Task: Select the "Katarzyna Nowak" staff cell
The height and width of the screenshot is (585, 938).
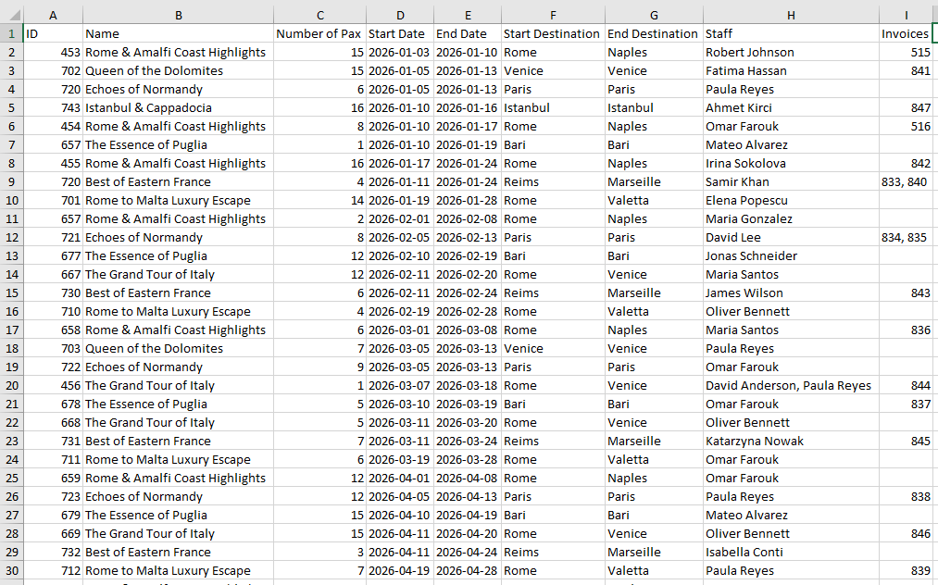Action: [755, 441]
